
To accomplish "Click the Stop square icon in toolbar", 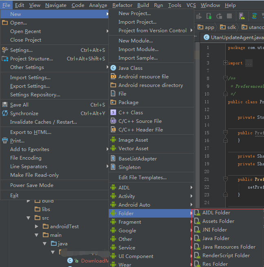I will point(229,16).
